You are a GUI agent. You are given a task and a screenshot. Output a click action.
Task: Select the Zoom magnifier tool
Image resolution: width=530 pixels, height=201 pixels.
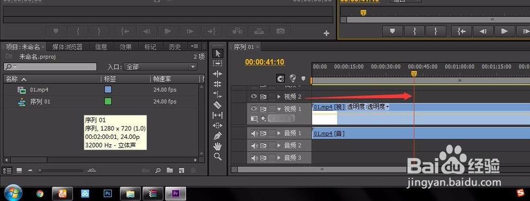pyautogui.click(x=218, y=156)
